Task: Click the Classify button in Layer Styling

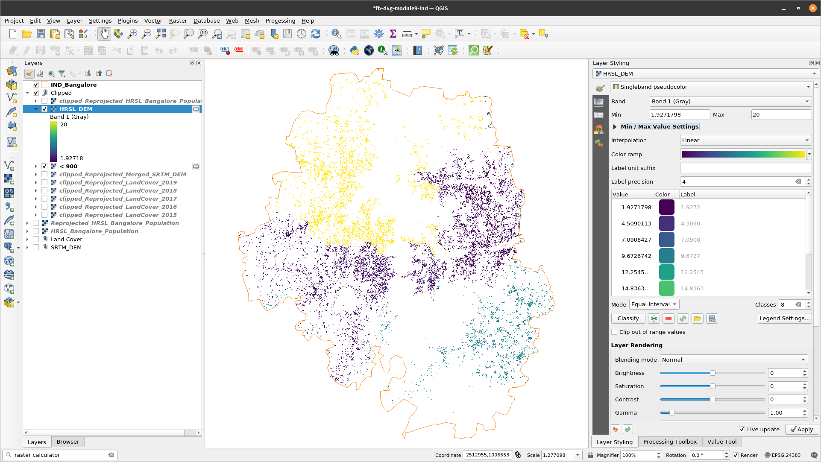Action: click(628, 318)
